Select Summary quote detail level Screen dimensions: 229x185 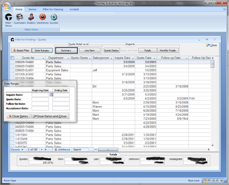(66, 50)
